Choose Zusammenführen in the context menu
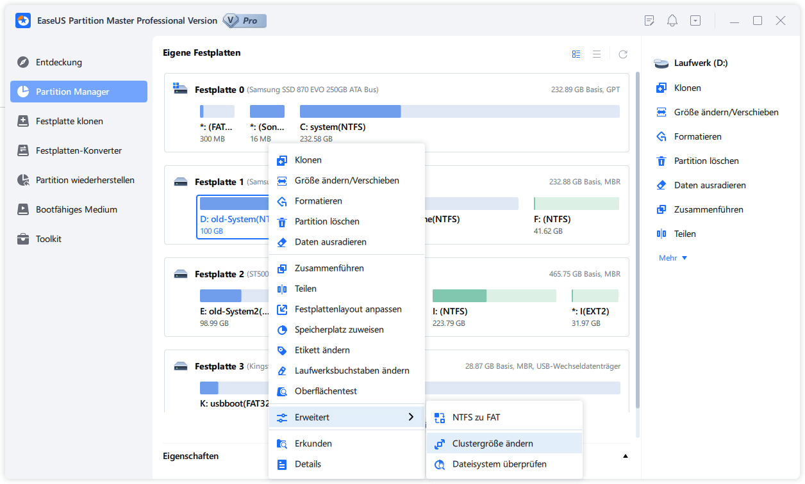 (347, 268)
